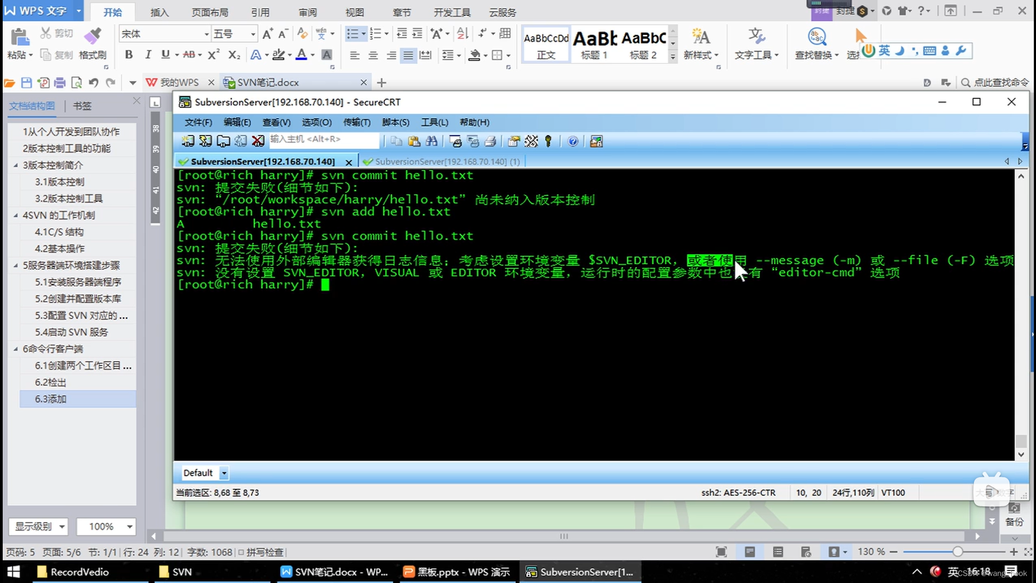
Task: Switch to the 插入 ribbon tab
Action: click(159, 12)
